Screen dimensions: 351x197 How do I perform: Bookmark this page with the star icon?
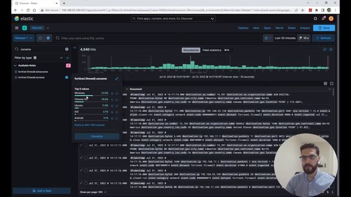(x=302, y=10)
